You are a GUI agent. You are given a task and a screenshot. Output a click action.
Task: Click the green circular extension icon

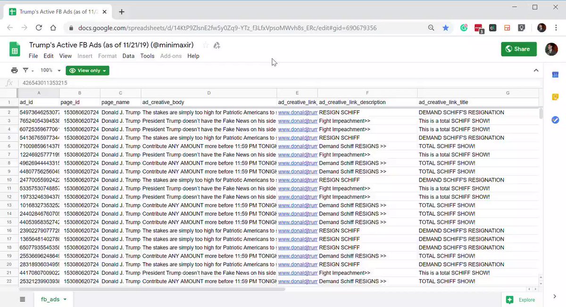coord(464,28)
